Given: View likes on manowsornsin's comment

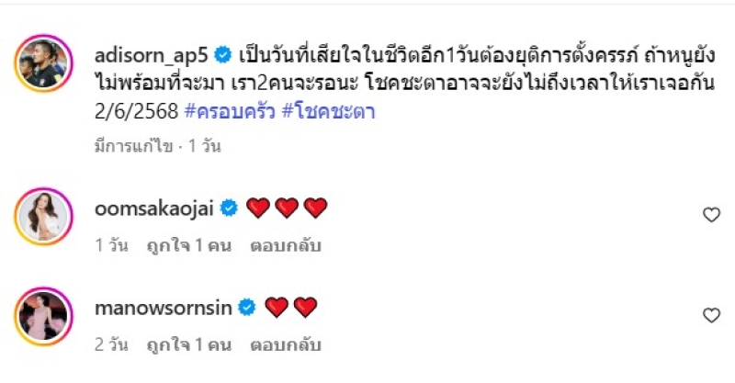Looking at the screenshot, I should (x=187, y=347).
